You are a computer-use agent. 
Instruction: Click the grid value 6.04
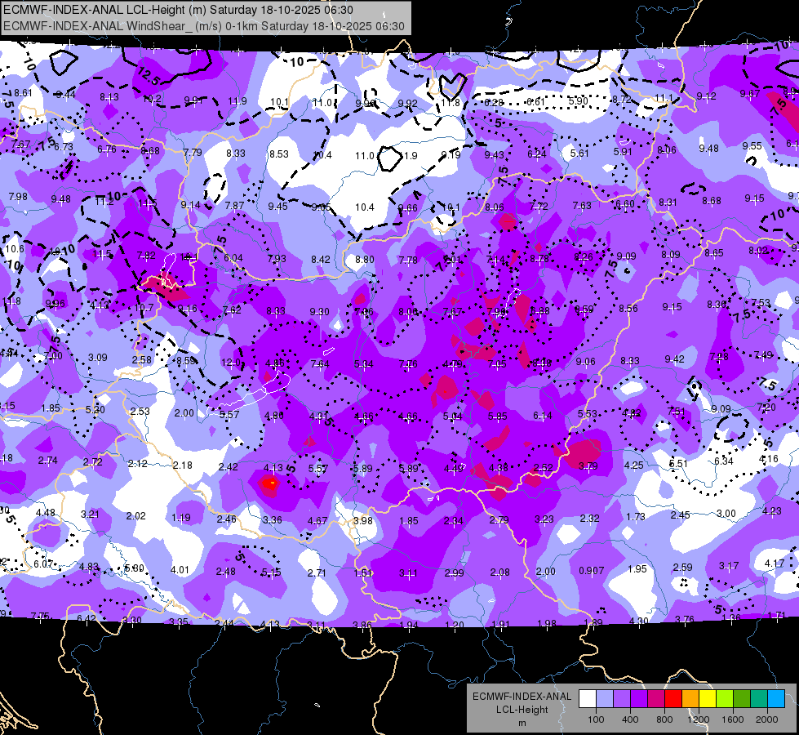(233, 257)
